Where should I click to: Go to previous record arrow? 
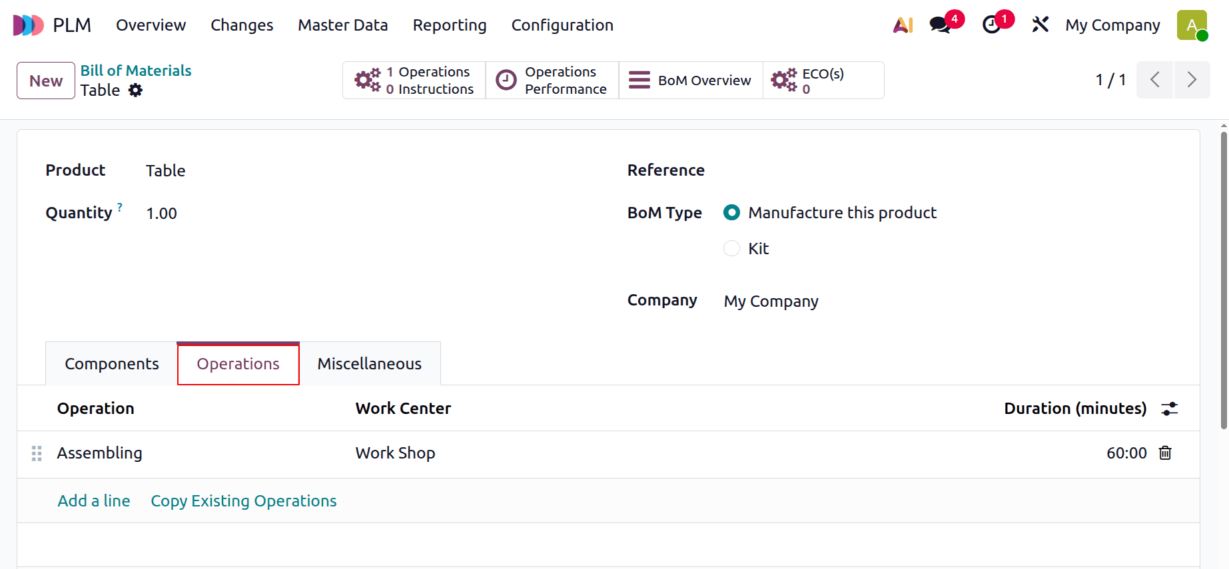(1154, 80)
